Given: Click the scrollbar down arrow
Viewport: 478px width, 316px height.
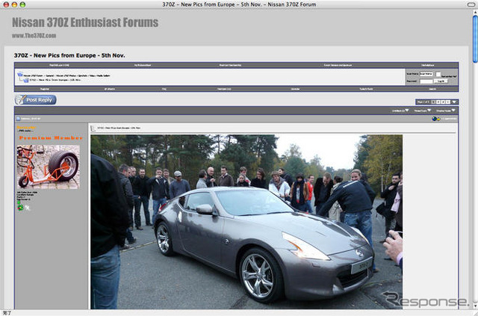Looking at the screenshot, I should pyautogui.click(x=475, y=306).
